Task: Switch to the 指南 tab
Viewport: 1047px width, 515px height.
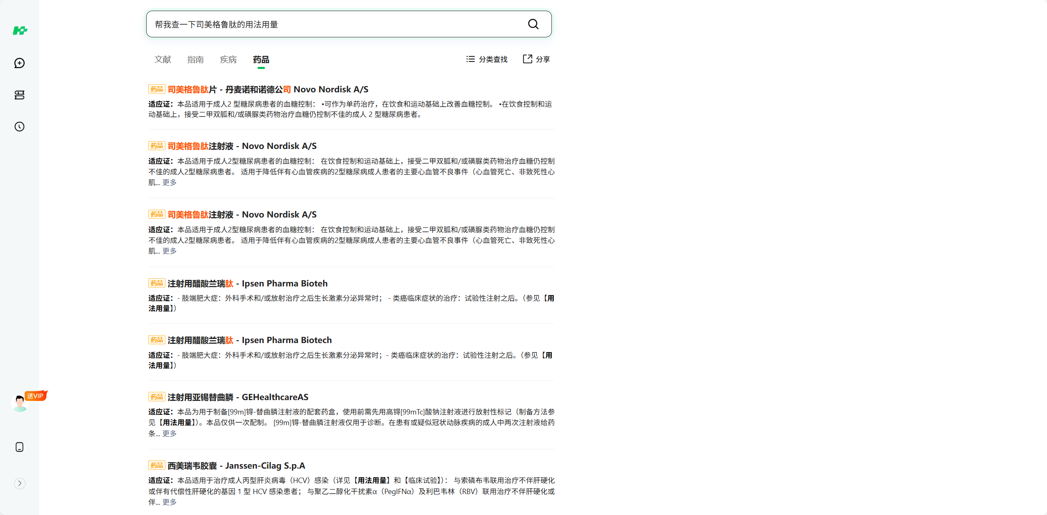Action: point(195,60)
